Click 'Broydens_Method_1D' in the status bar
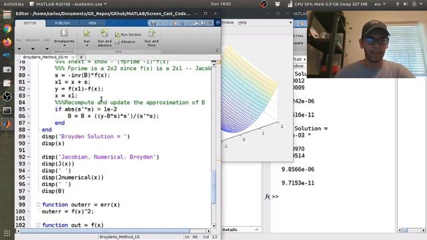 [x=119, y=237]
